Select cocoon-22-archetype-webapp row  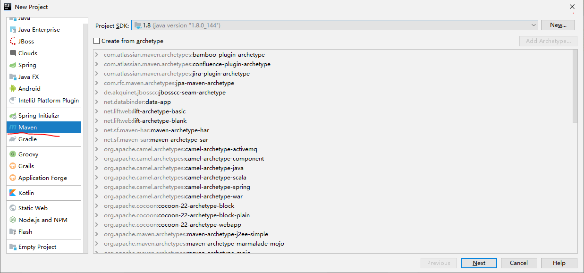coord(333,225)
